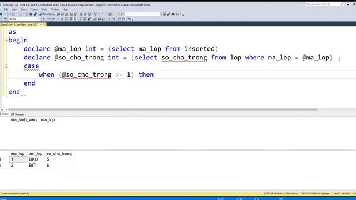Click the final 'end' keyword

coord(14,92)
